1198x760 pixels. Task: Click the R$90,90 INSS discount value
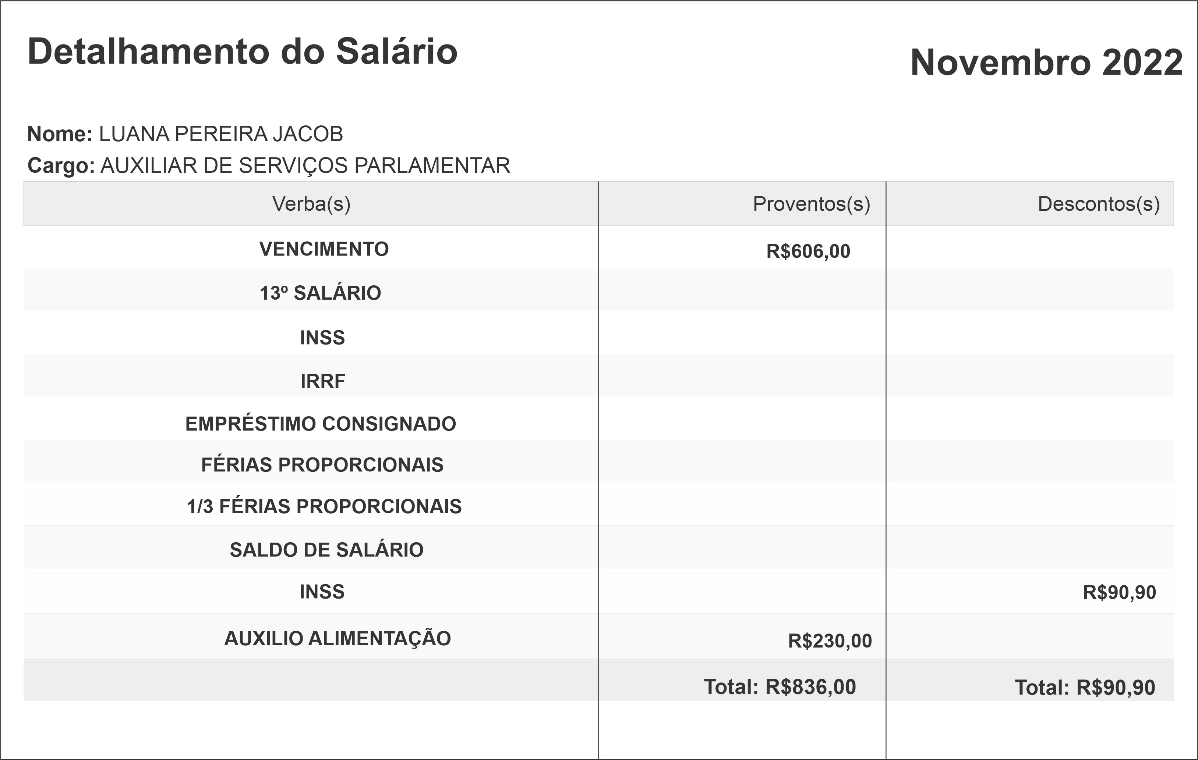coord(1119,592)
